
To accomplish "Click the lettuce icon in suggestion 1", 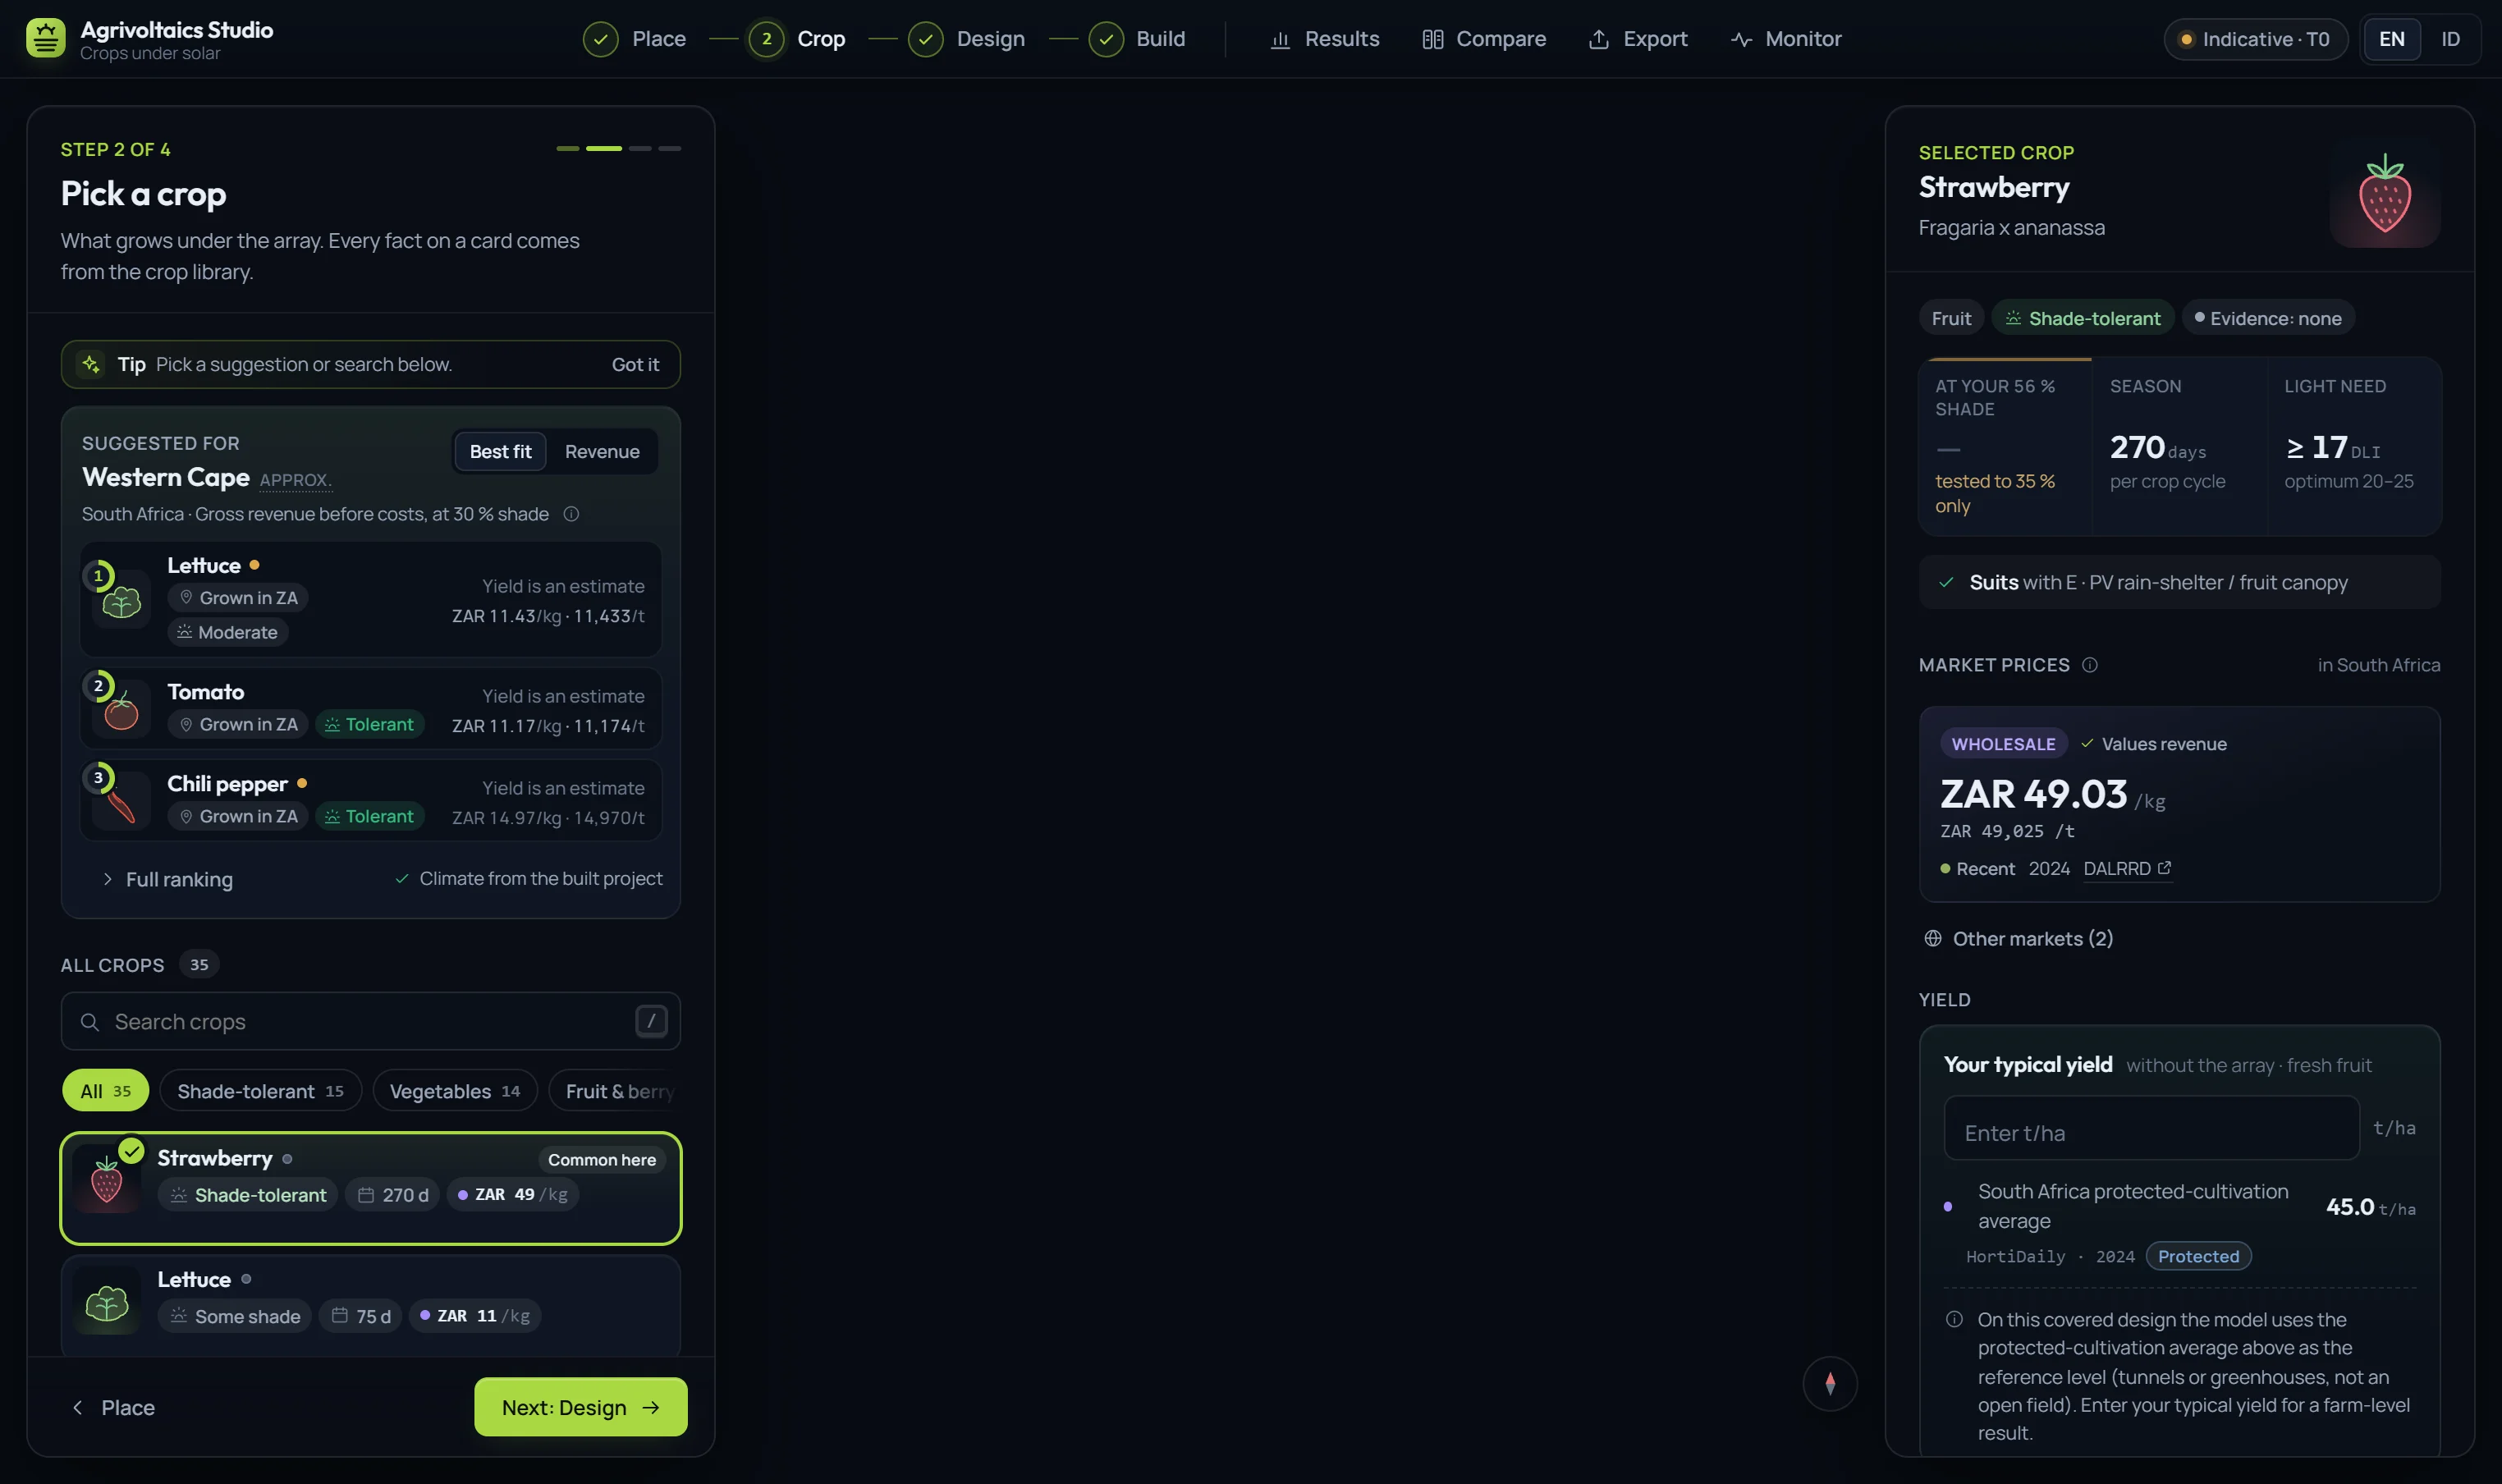I will [x=122, y=602].
